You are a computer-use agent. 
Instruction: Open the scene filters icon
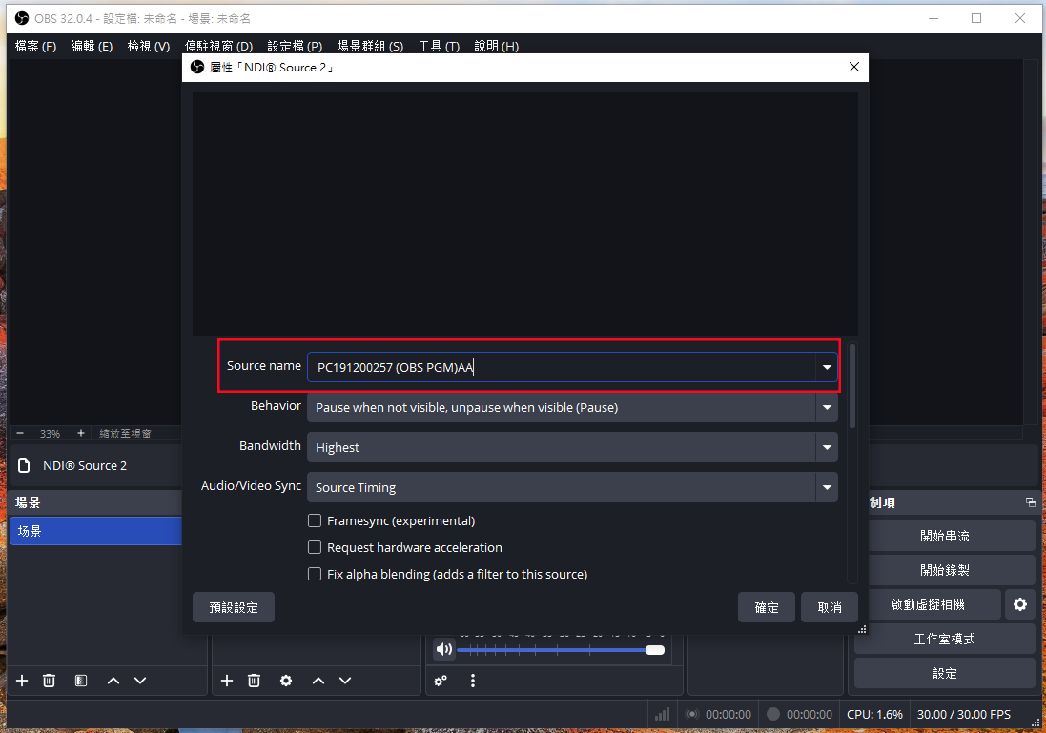coord(81,681)
